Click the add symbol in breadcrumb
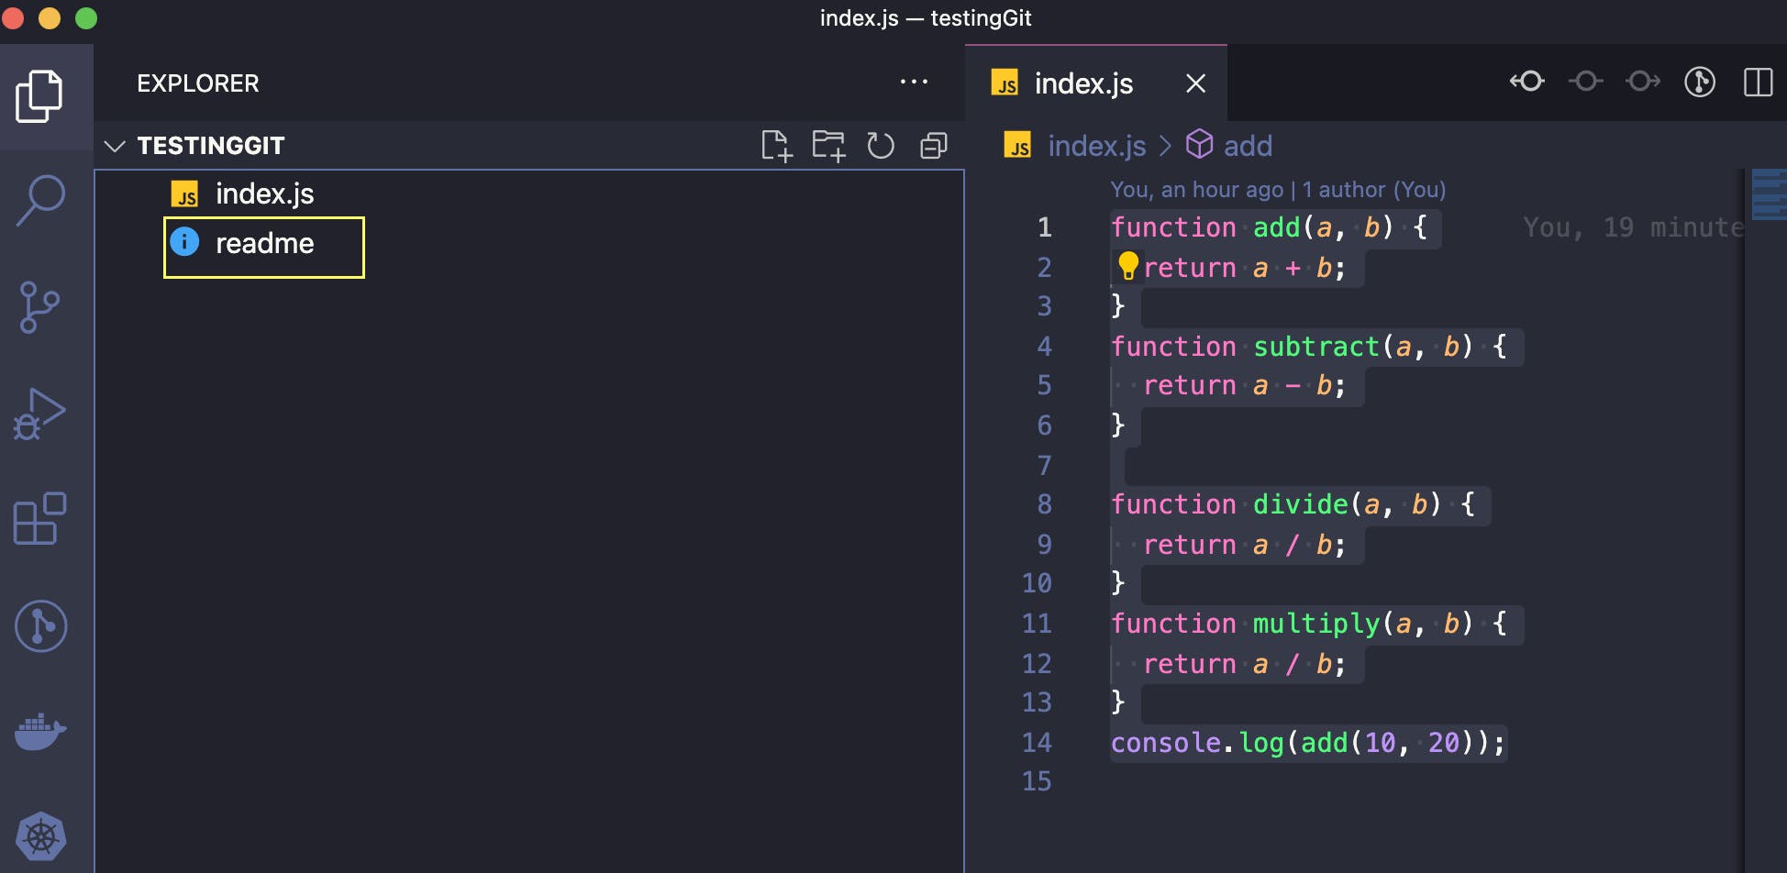The image size is (1787, 873). pyautogui.click(x=1248, y=146)
